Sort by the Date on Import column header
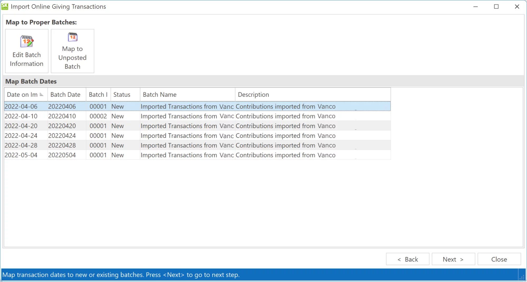Image resolution: width=527 pixels, height=282 pixels. (26, 95)
